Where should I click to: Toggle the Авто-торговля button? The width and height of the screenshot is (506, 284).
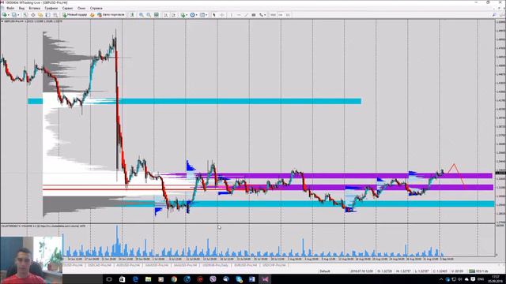[111, 15]
